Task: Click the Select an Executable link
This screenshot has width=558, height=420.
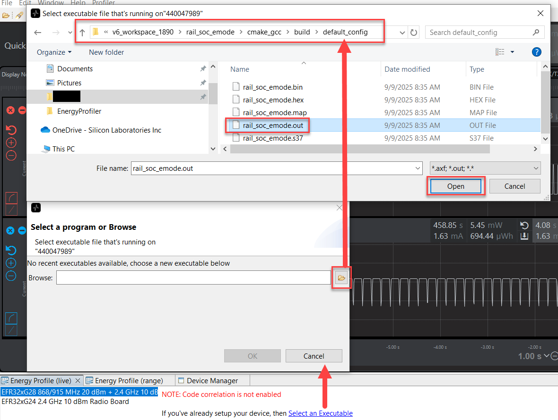Action: pos(320,413)
